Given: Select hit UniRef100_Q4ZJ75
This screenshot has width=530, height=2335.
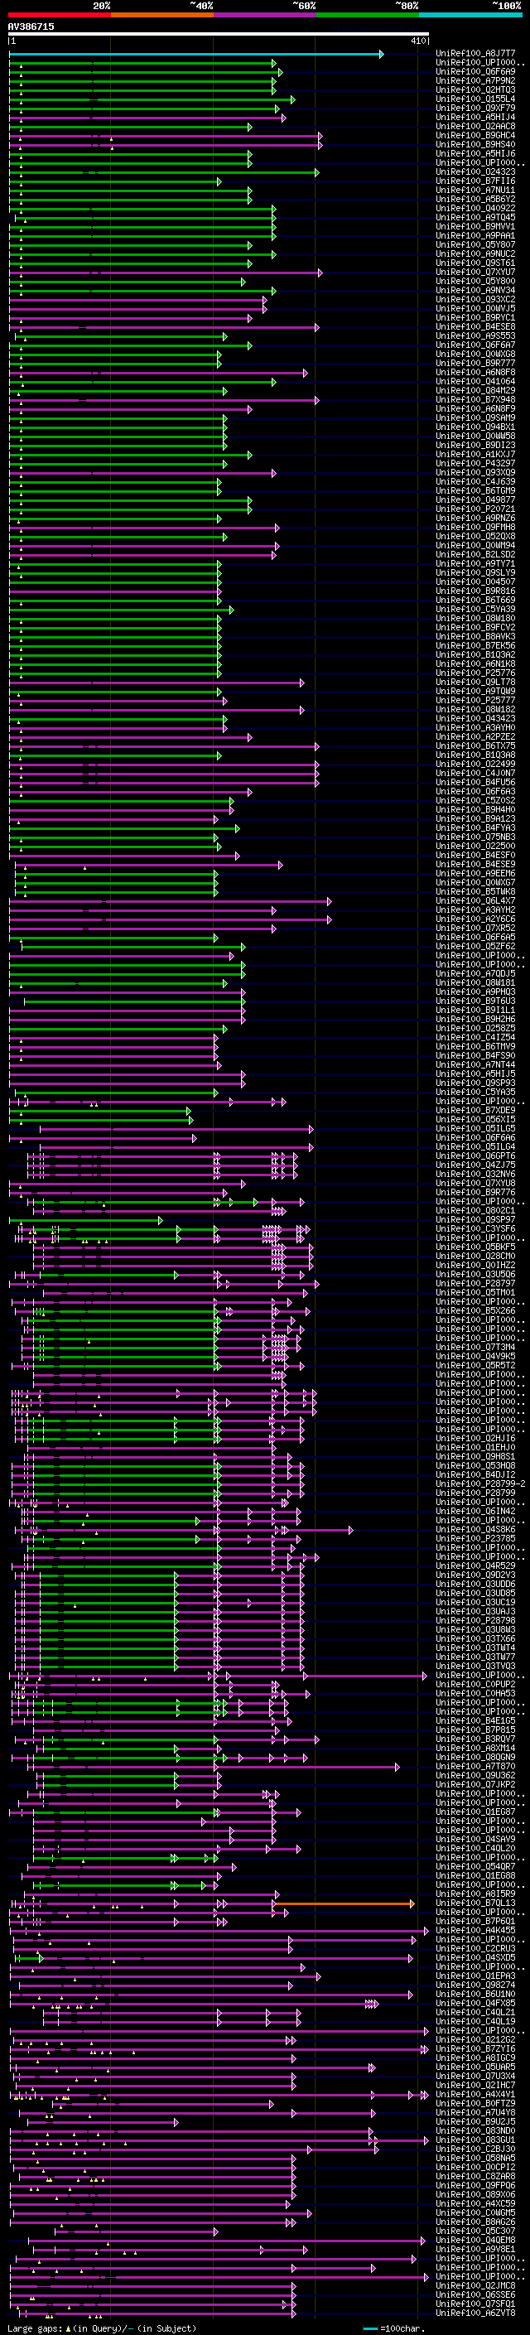Looking at the screenshot, I should [475, 1165].
